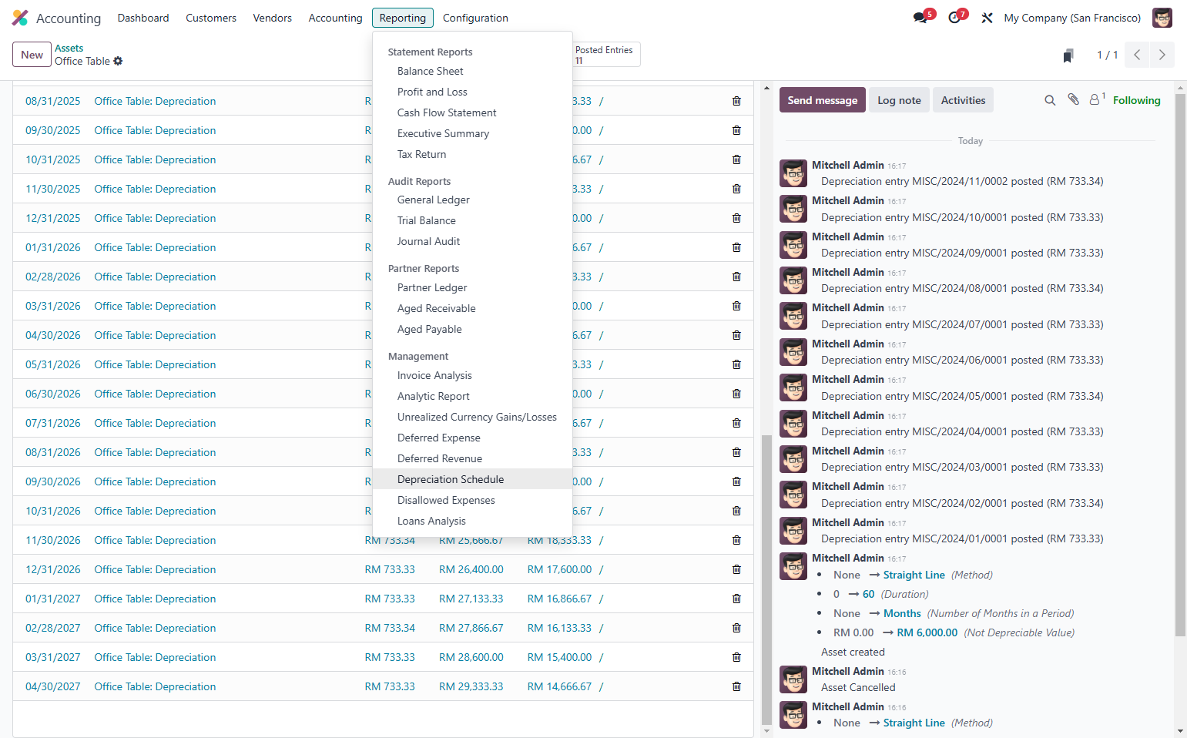Screen dimensions: 1187x738
Task: Choose General Ledger from Audit Reports
Action: (472, 200)
